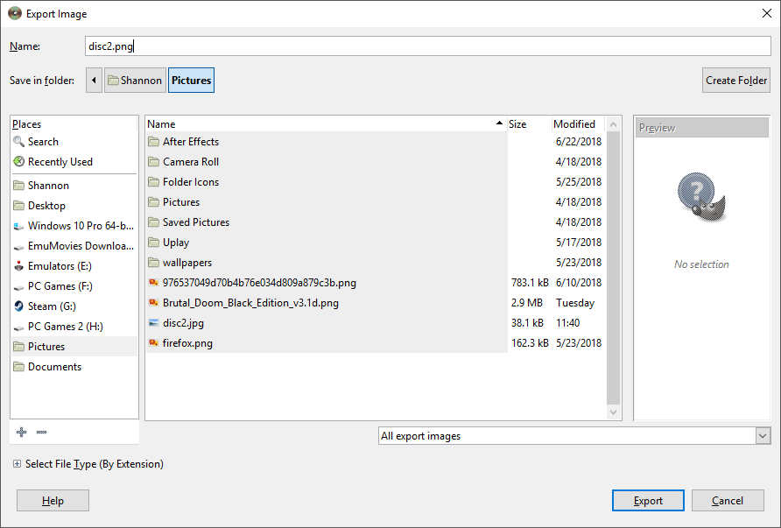The width and height of the screenshot is (781, 528).
Task: Click the Pictures path button
Action: tap(191, 81)
